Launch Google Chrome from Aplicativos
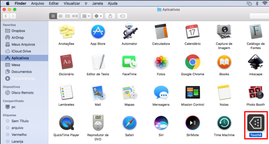The height and width of the screenshot is (144, 269). point(192,62)
